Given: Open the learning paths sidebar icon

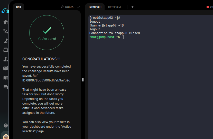Looking at the screenshot, I should click(x=5, y=31).
